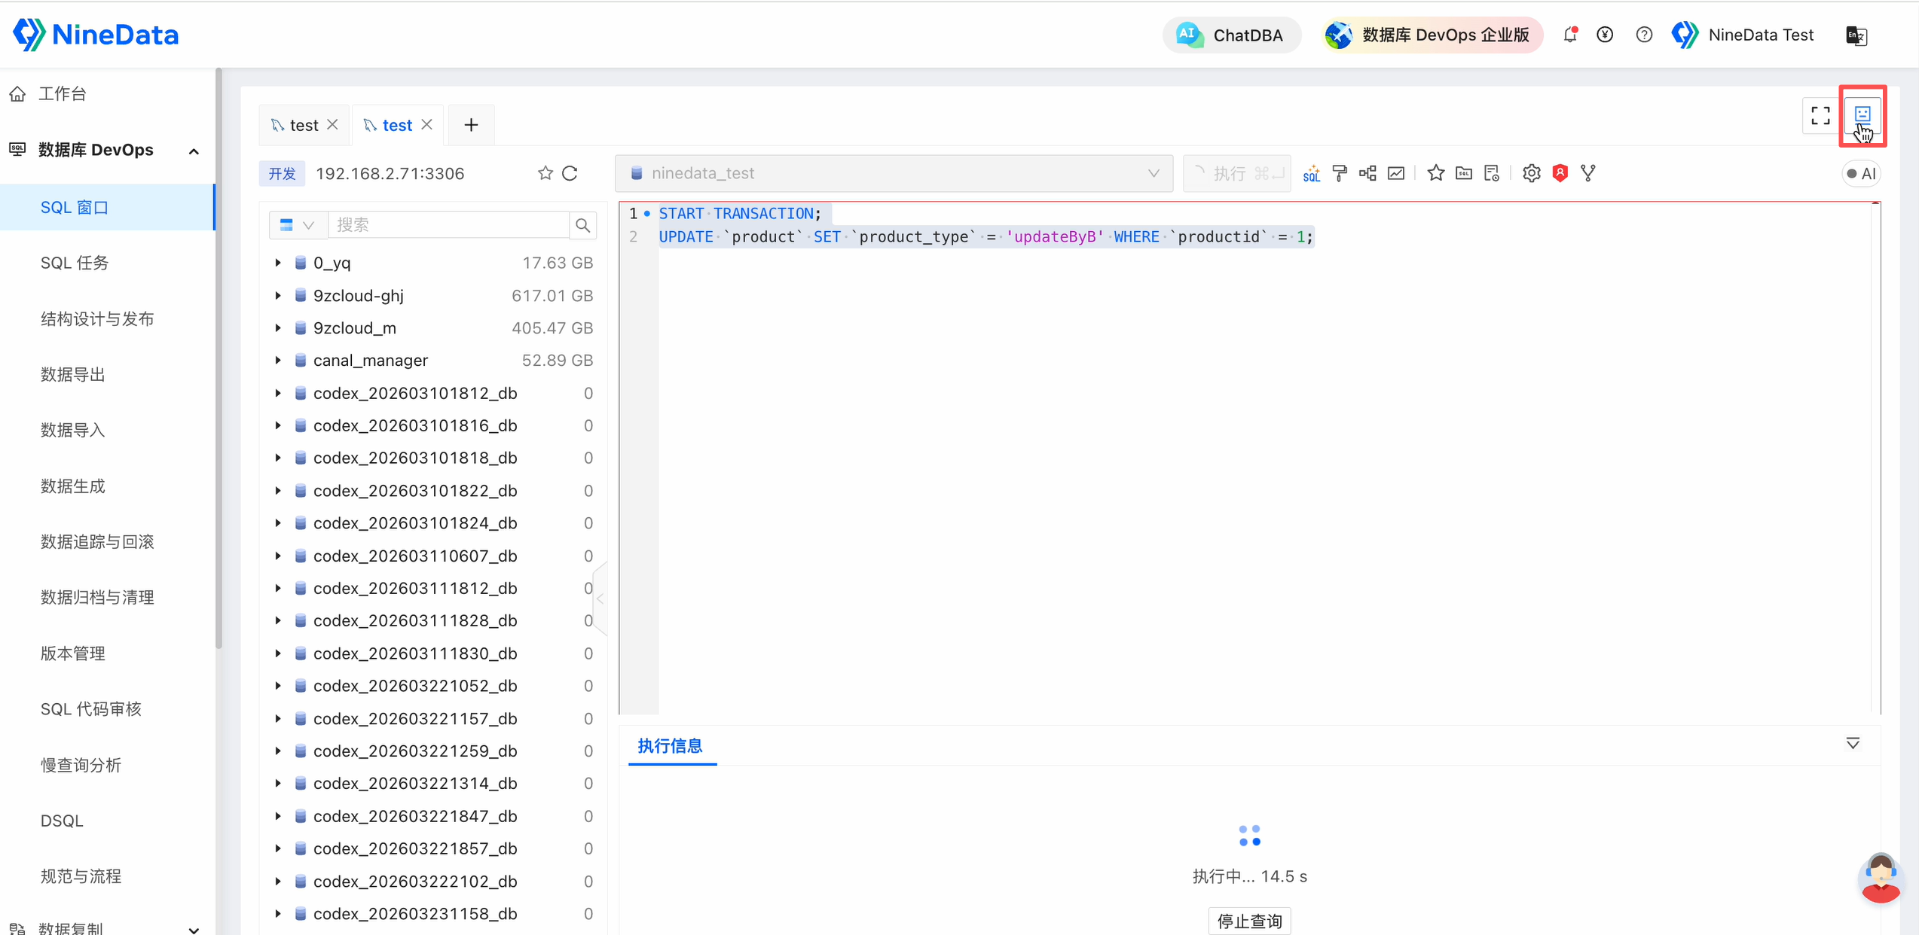1919x935 pixels.
Task: Close the active second test tab
Action: tap(426, 124)
